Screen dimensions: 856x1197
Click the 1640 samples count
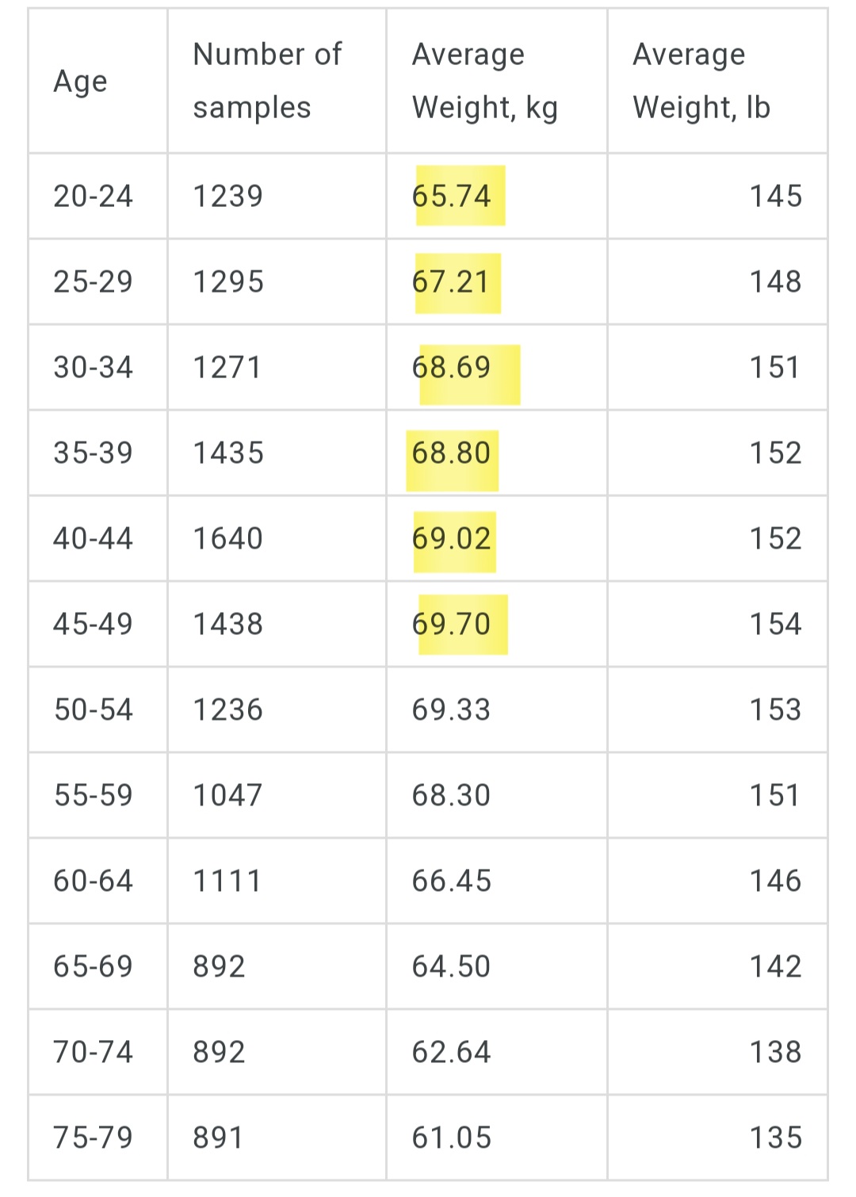pos(228,539)
